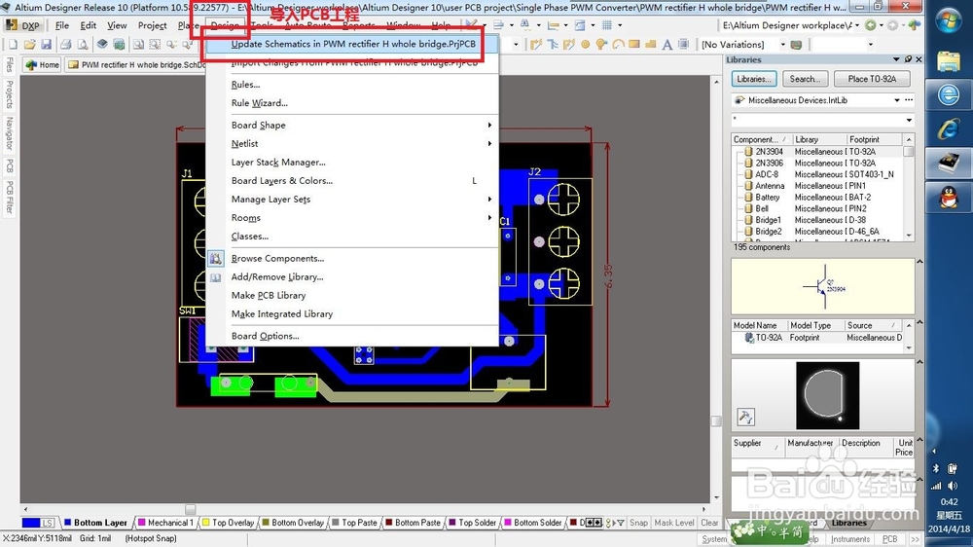Open the devices view stack icon
The height and width of the screenshot is (547, 973).
[x=102, y=45]
